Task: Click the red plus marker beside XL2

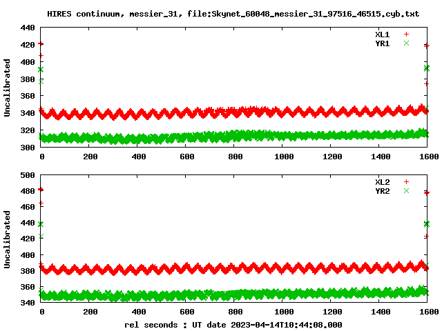Action: click(x=406, y=181)
